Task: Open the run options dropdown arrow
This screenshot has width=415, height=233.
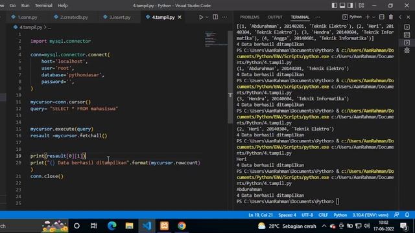Action: tap(207, 17)
